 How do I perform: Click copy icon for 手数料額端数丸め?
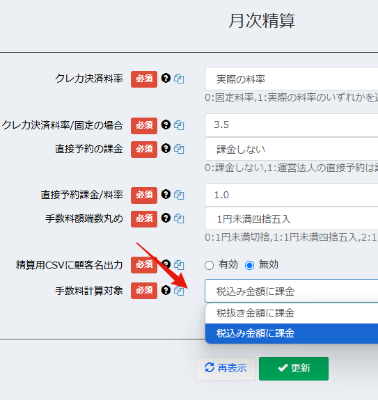(x=179, y=218)
